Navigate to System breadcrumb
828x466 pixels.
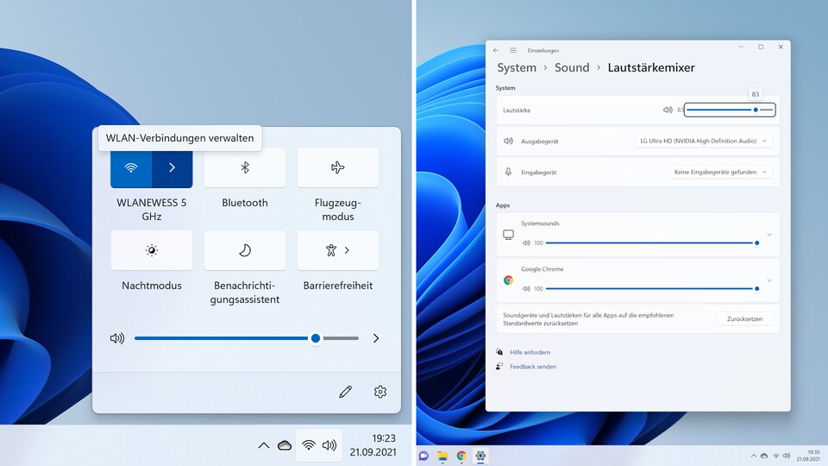517,67
